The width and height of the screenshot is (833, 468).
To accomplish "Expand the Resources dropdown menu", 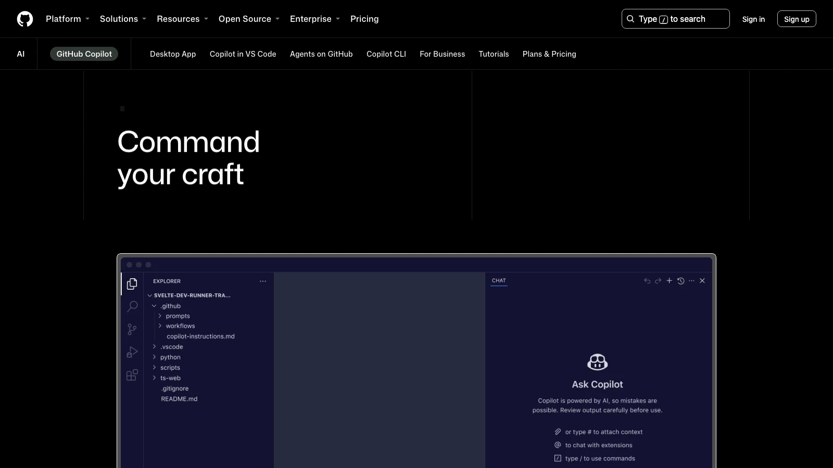I will [x=182, y=19].
